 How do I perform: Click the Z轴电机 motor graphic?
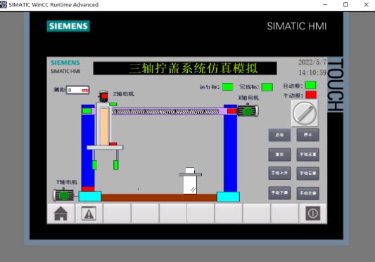click(x=103, y=96)
